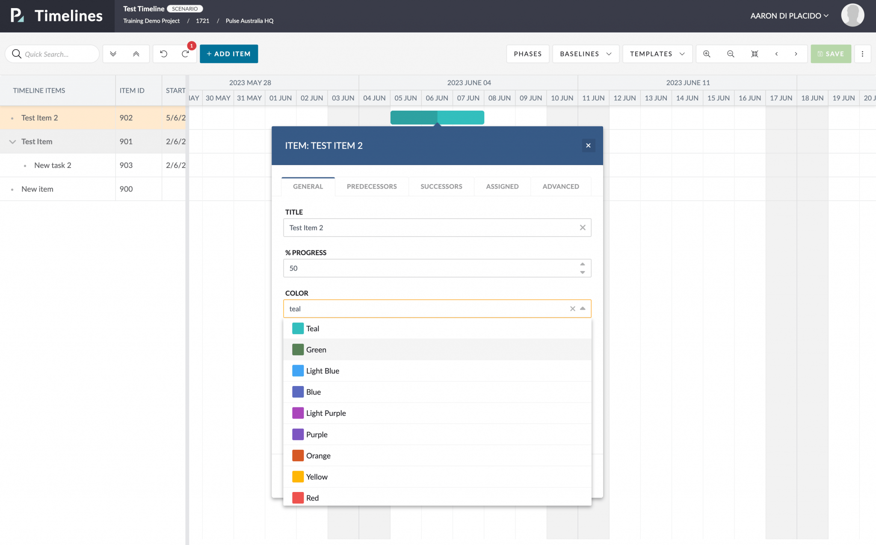Image resolution: width=876 pixels, height=545 pixels.
Task: Open the Baselines dropdown
Action: (585, 53)
